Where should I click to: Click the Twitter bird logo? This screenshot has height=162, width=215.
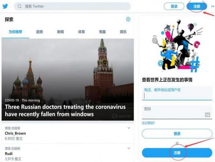click(x=5, y=6)
